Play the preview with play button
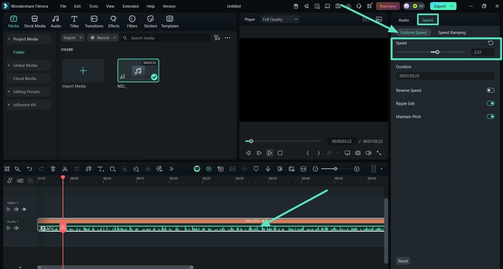Viewport: 503px width, 269px height. [x=270, y=153]
